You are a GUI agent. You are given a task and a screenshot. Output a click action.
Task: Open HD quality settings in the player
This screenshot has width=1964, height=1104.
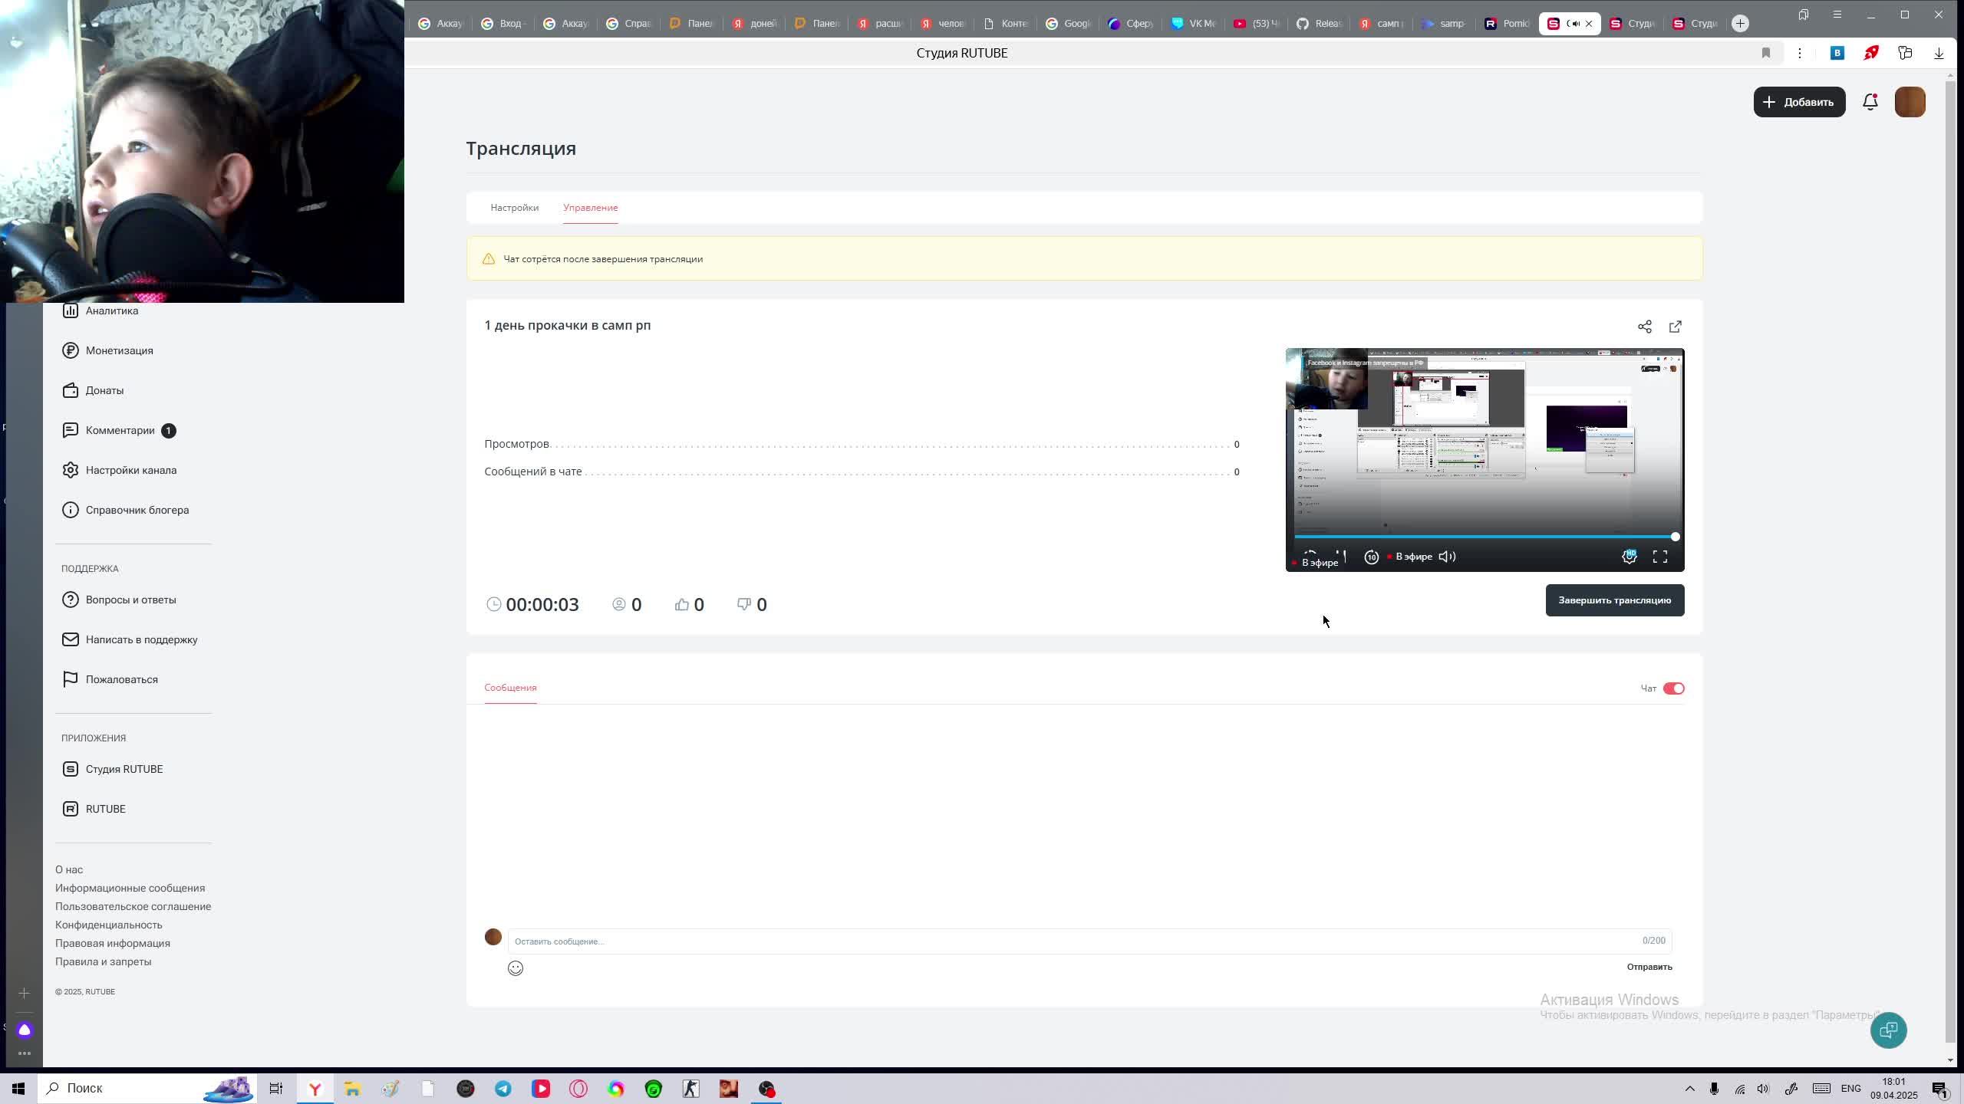1629,557
